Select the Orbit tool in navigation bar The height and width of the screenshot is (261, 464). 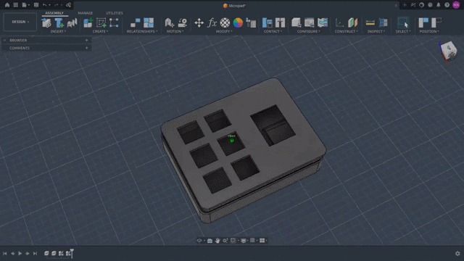pos(199,241)
